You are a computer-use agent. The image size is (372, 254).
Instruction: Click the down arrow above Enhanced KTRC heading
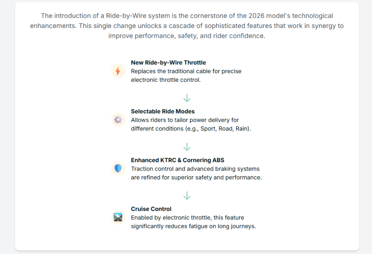(x=187, y=147)
